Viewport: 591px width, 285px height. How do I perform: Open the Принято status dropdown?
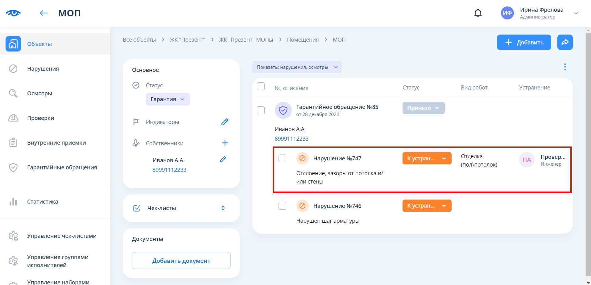(x=423, y=108)
